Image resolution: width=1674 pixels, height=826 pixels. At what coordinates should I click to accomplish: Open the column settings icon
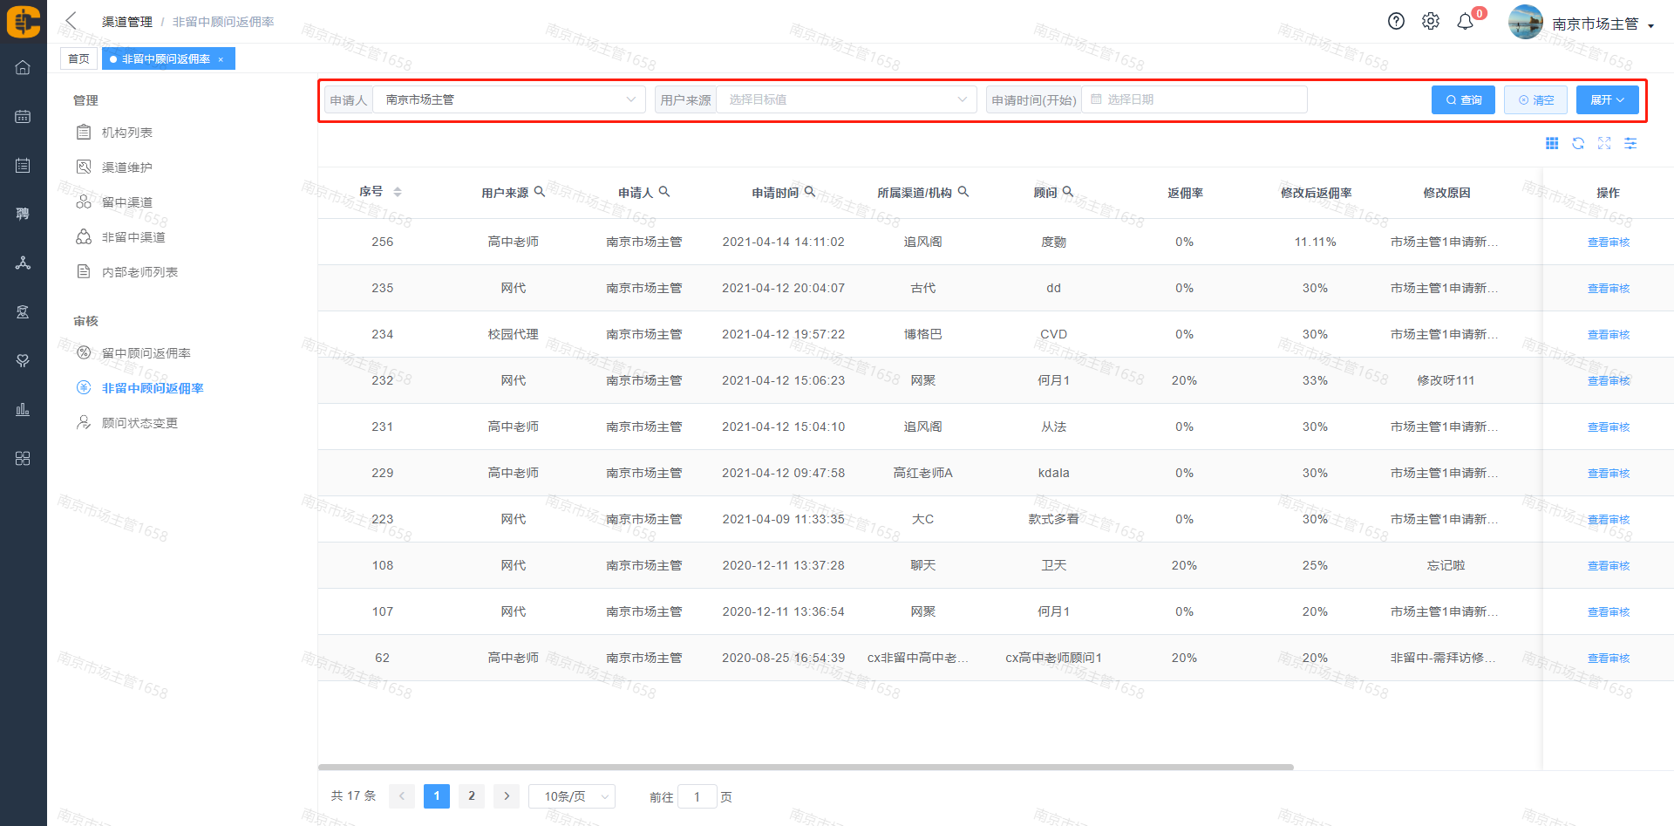(1630, 143)
